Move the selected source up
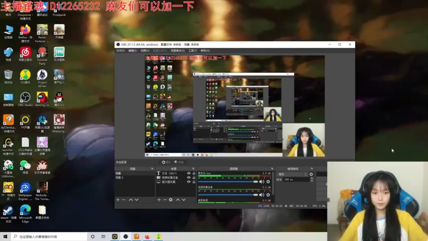The image size is (428, 241). (x=178, y=200)
